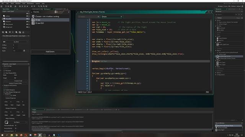
Task: Toggle the Enable Viewports checkbox
Action: 4,90
